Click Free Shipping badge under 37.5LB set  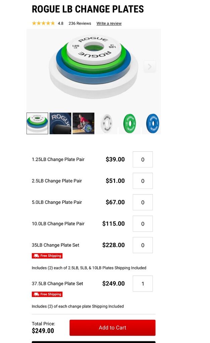tap(47, 294)
